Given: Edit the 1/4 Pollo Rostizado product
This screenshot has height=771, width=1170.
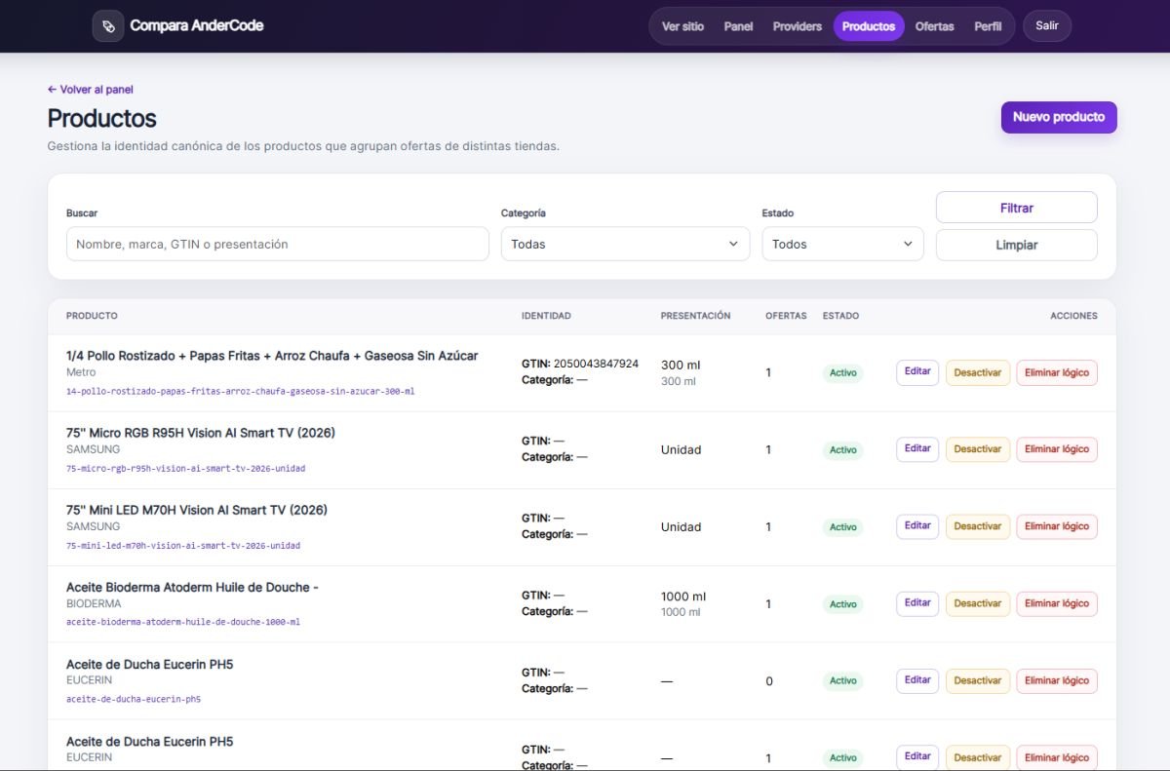Looking at the screenshot, I should coord(917,371).
